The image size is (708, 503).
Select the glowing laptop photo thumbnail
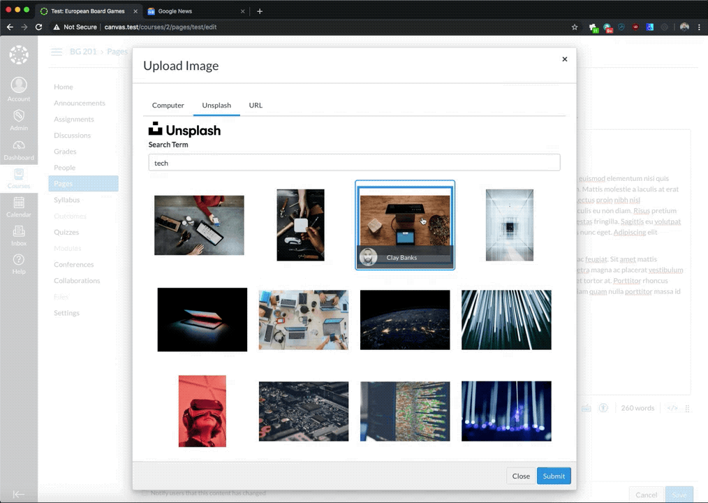202,319
